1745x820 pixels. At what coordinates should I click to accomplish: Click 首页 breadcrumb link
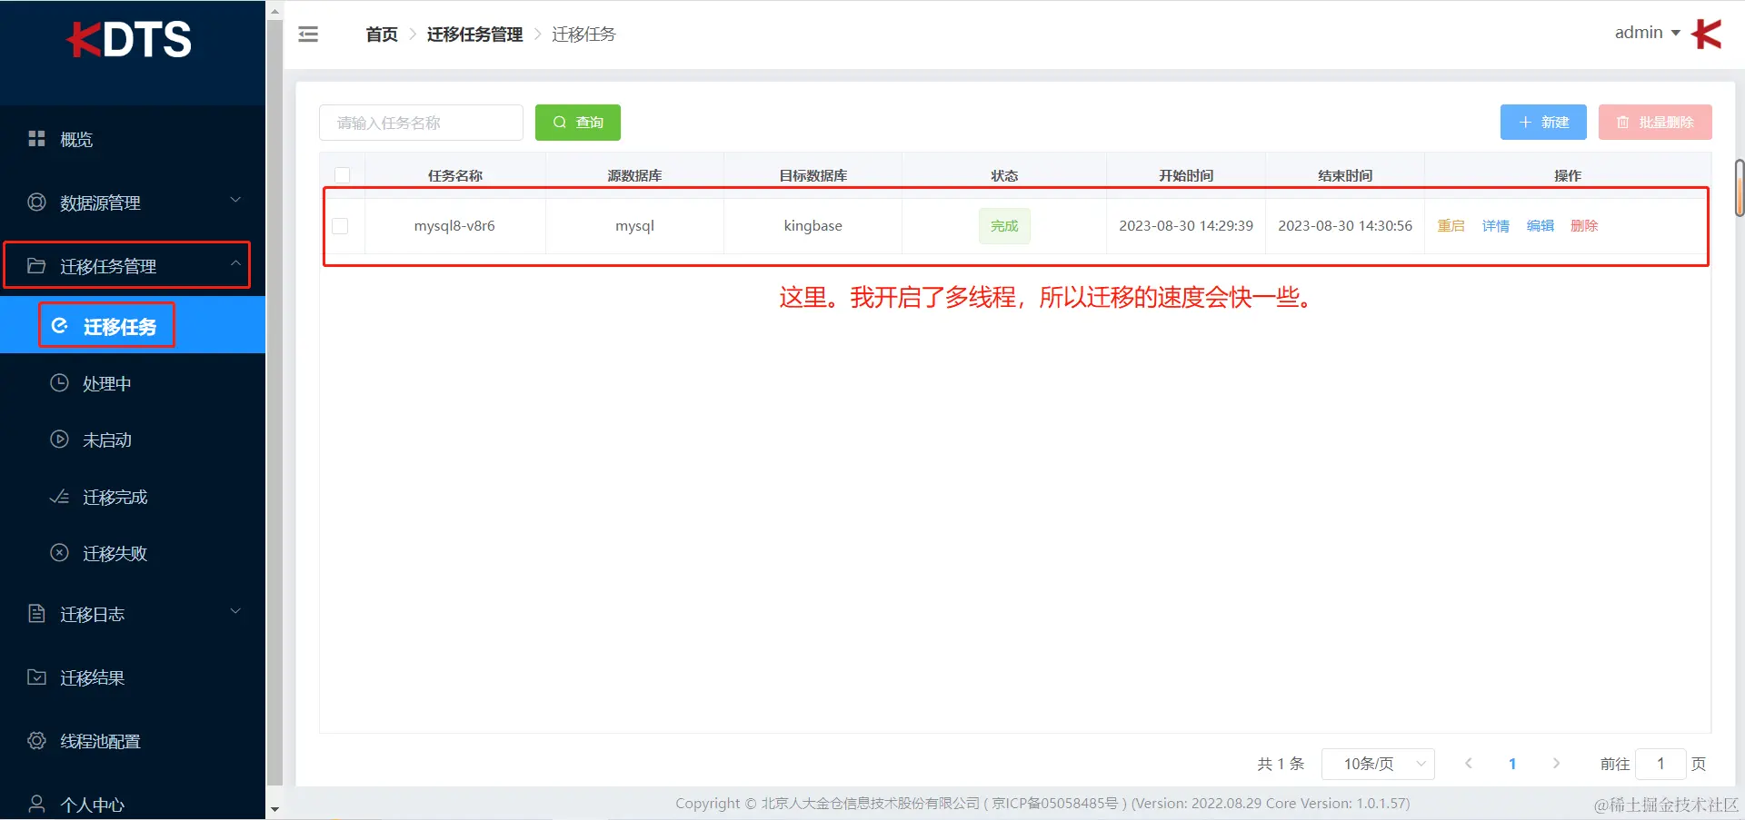382,35
